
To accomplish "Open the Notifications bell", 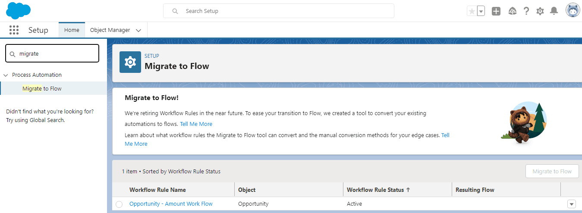I will click(554, 11).
